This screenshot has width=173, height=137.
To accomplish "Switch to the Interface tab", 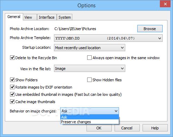I will (x=47, y=17).
